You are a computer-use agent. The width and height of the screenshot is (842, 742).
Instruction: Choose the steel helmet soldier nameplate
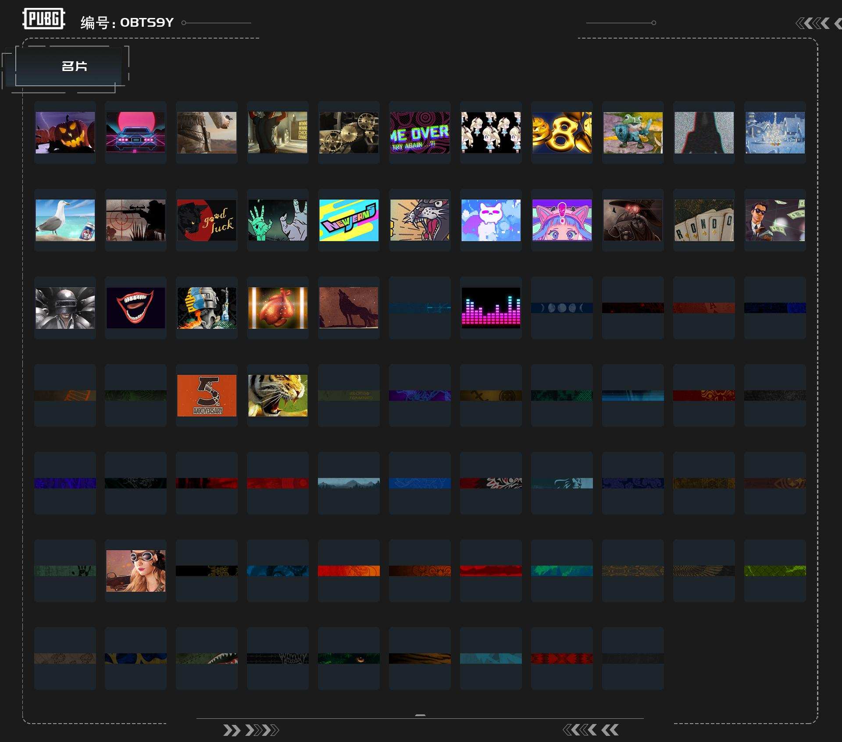pos(65,308)
